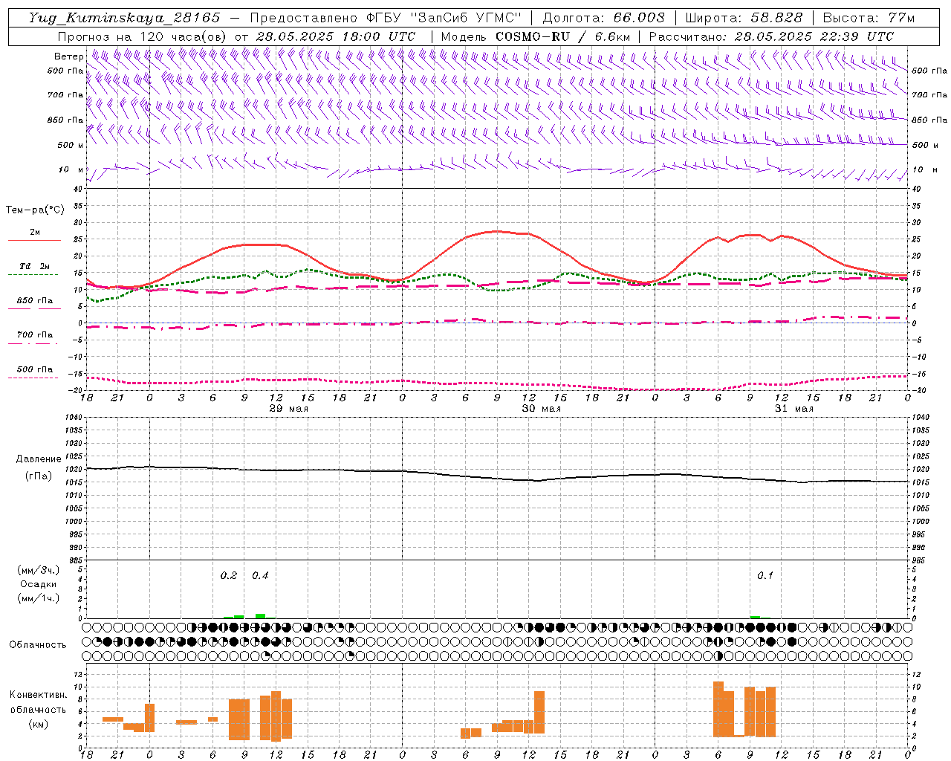
Task: Click the Широта: 58.828 value
Action: coord(744,18)
